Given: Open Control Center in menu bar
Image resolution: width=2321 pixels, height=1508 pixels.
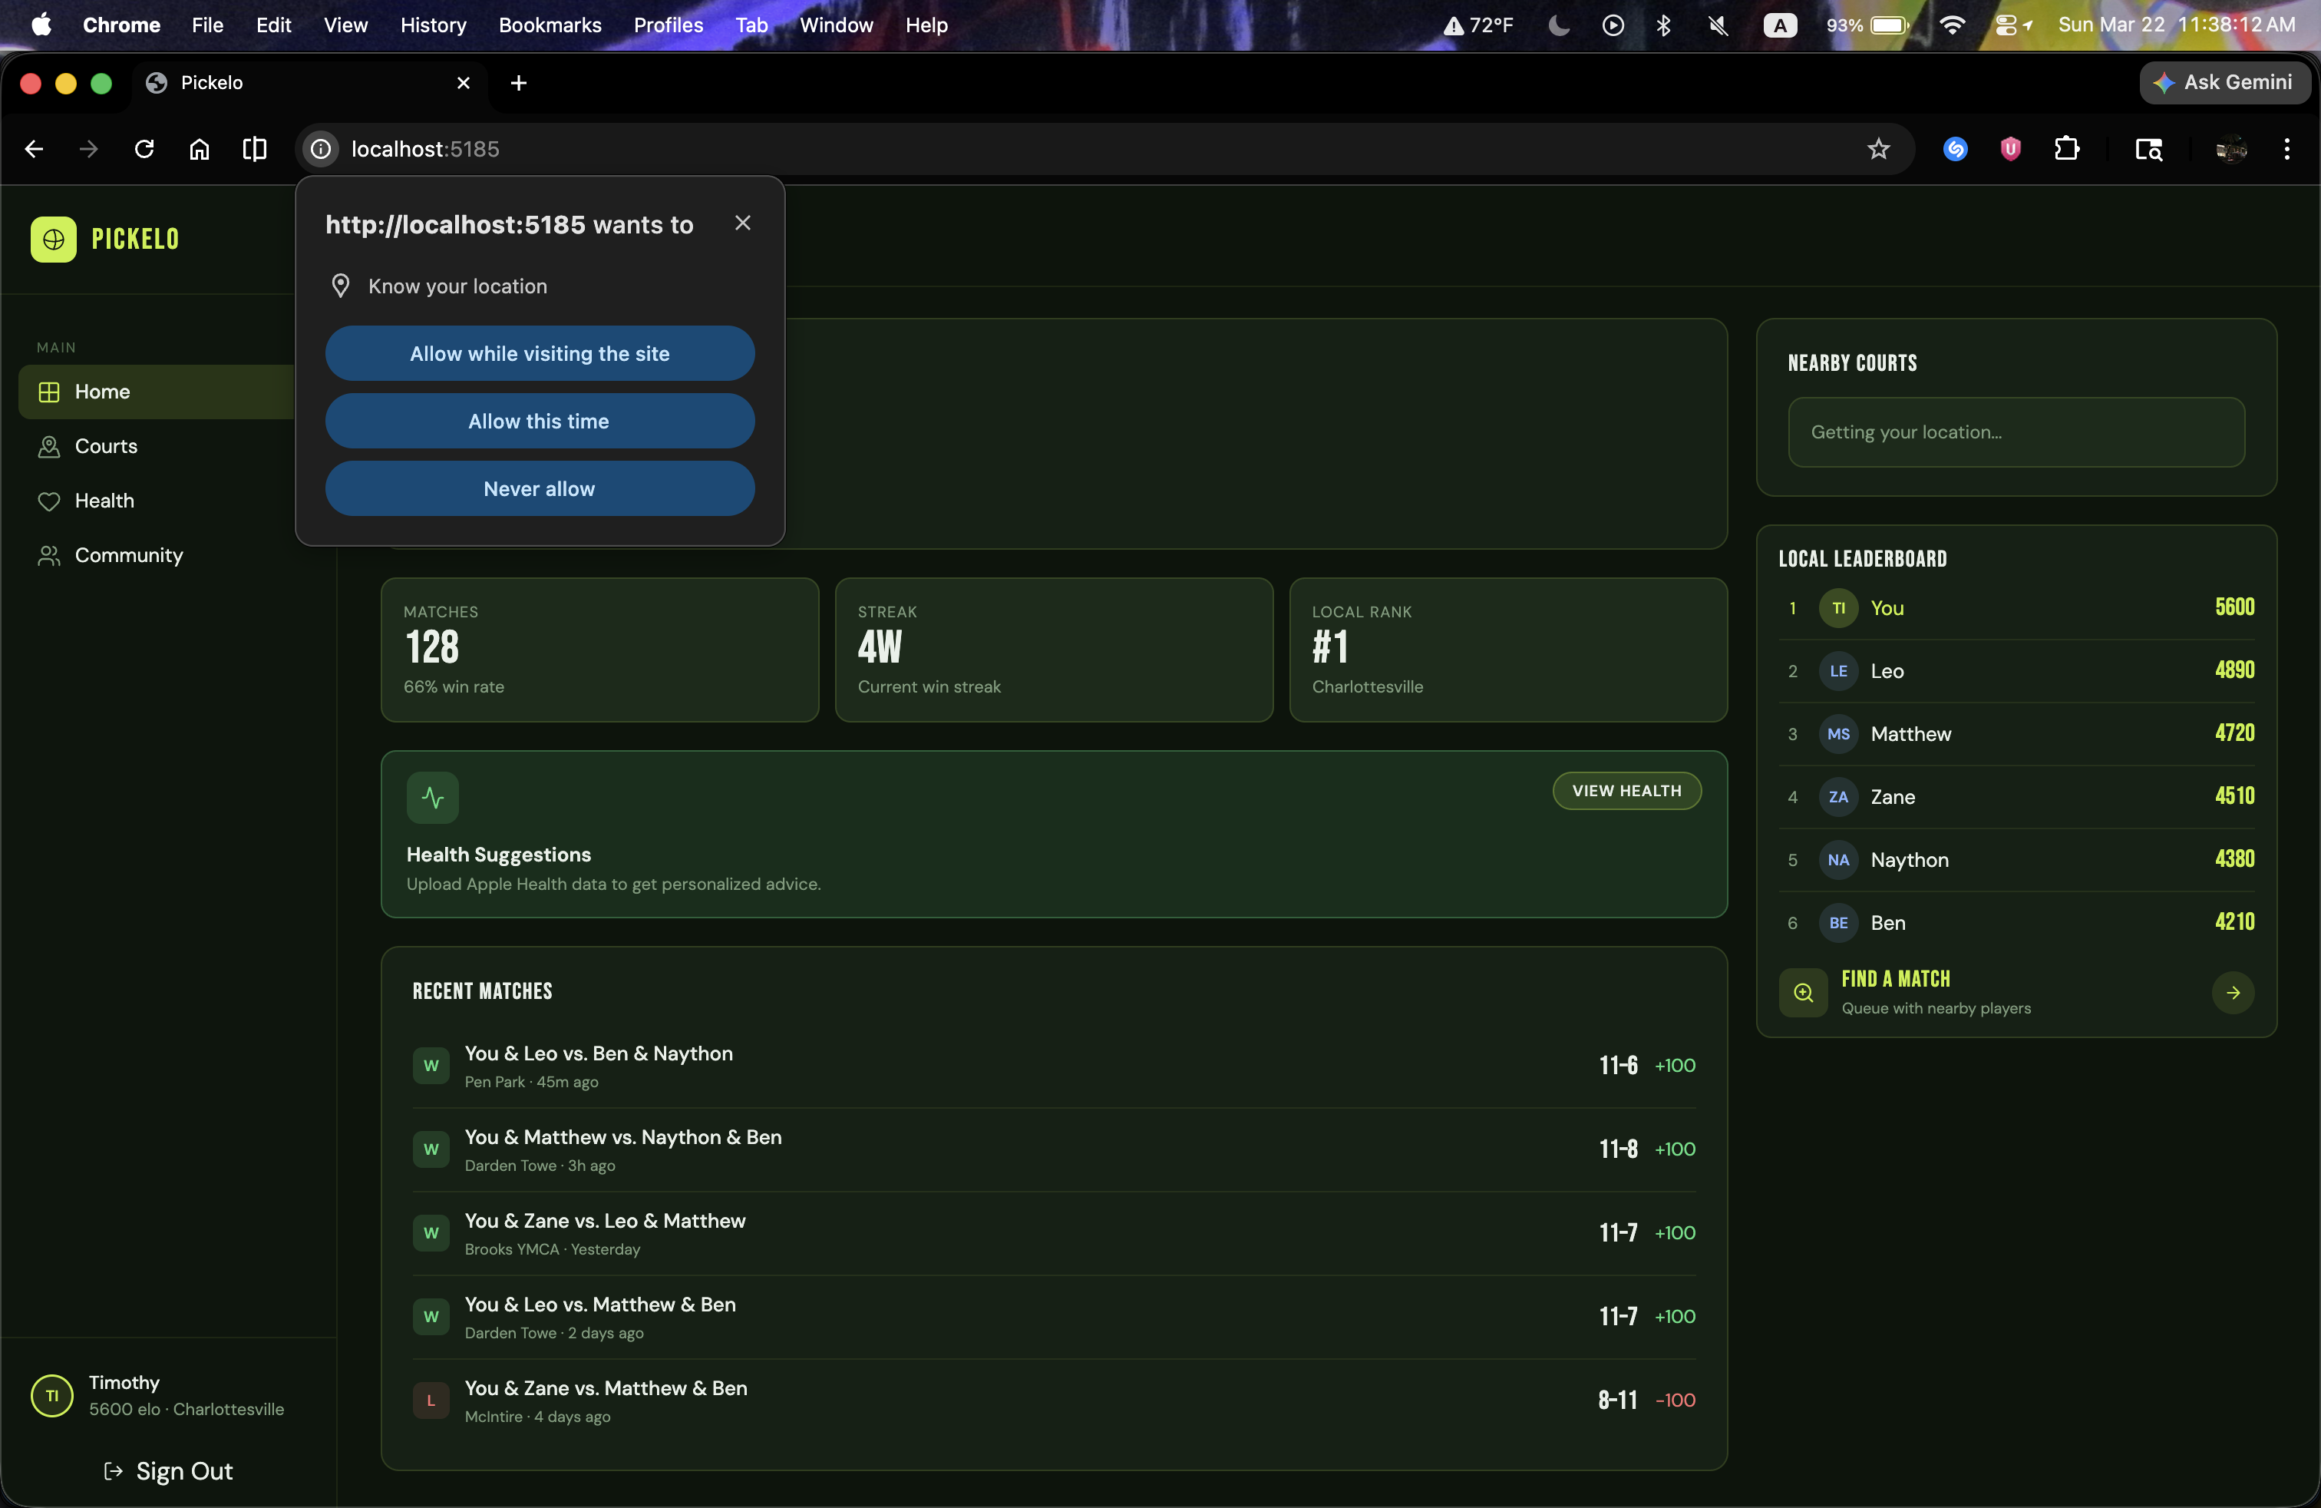Looking at the screenshot, I should tap(2006, 25).
